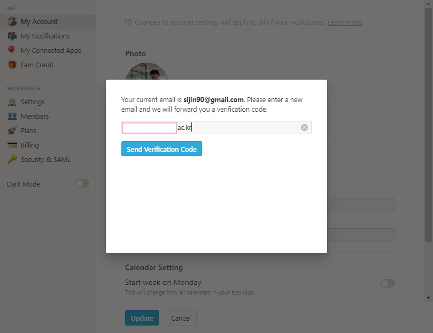Viewport: 433px width, 333px height.
Task: Click the Members people icon
Action: [12, 116]
